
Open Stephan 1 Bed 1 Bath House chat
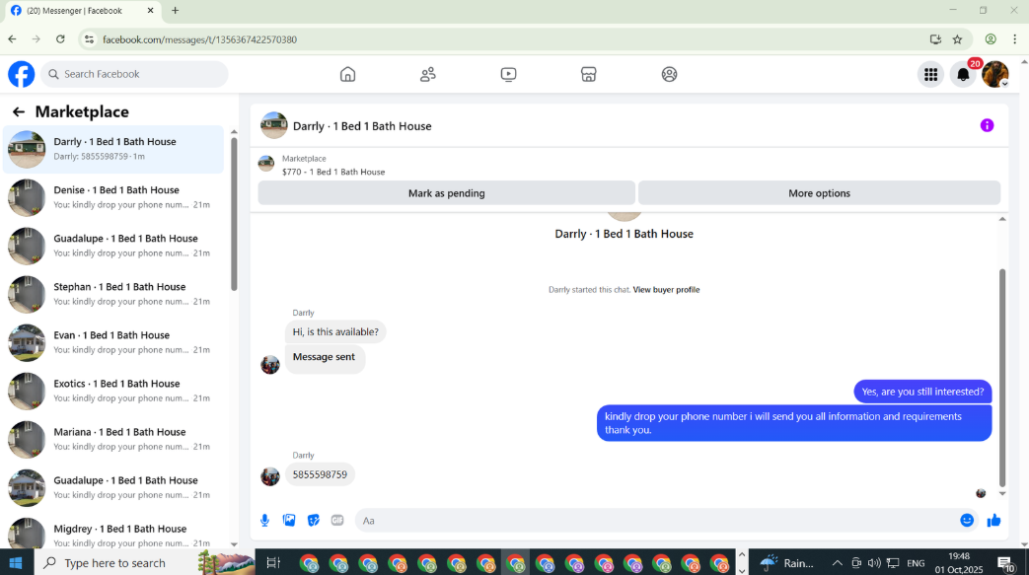pos(113,294)
